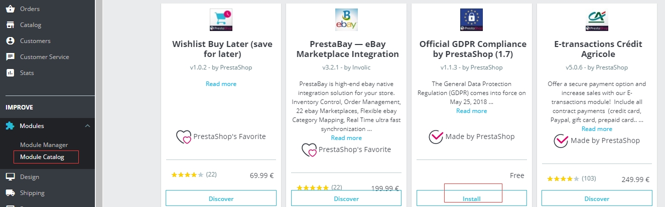Open Module Manager submenu item

[44, 145]
